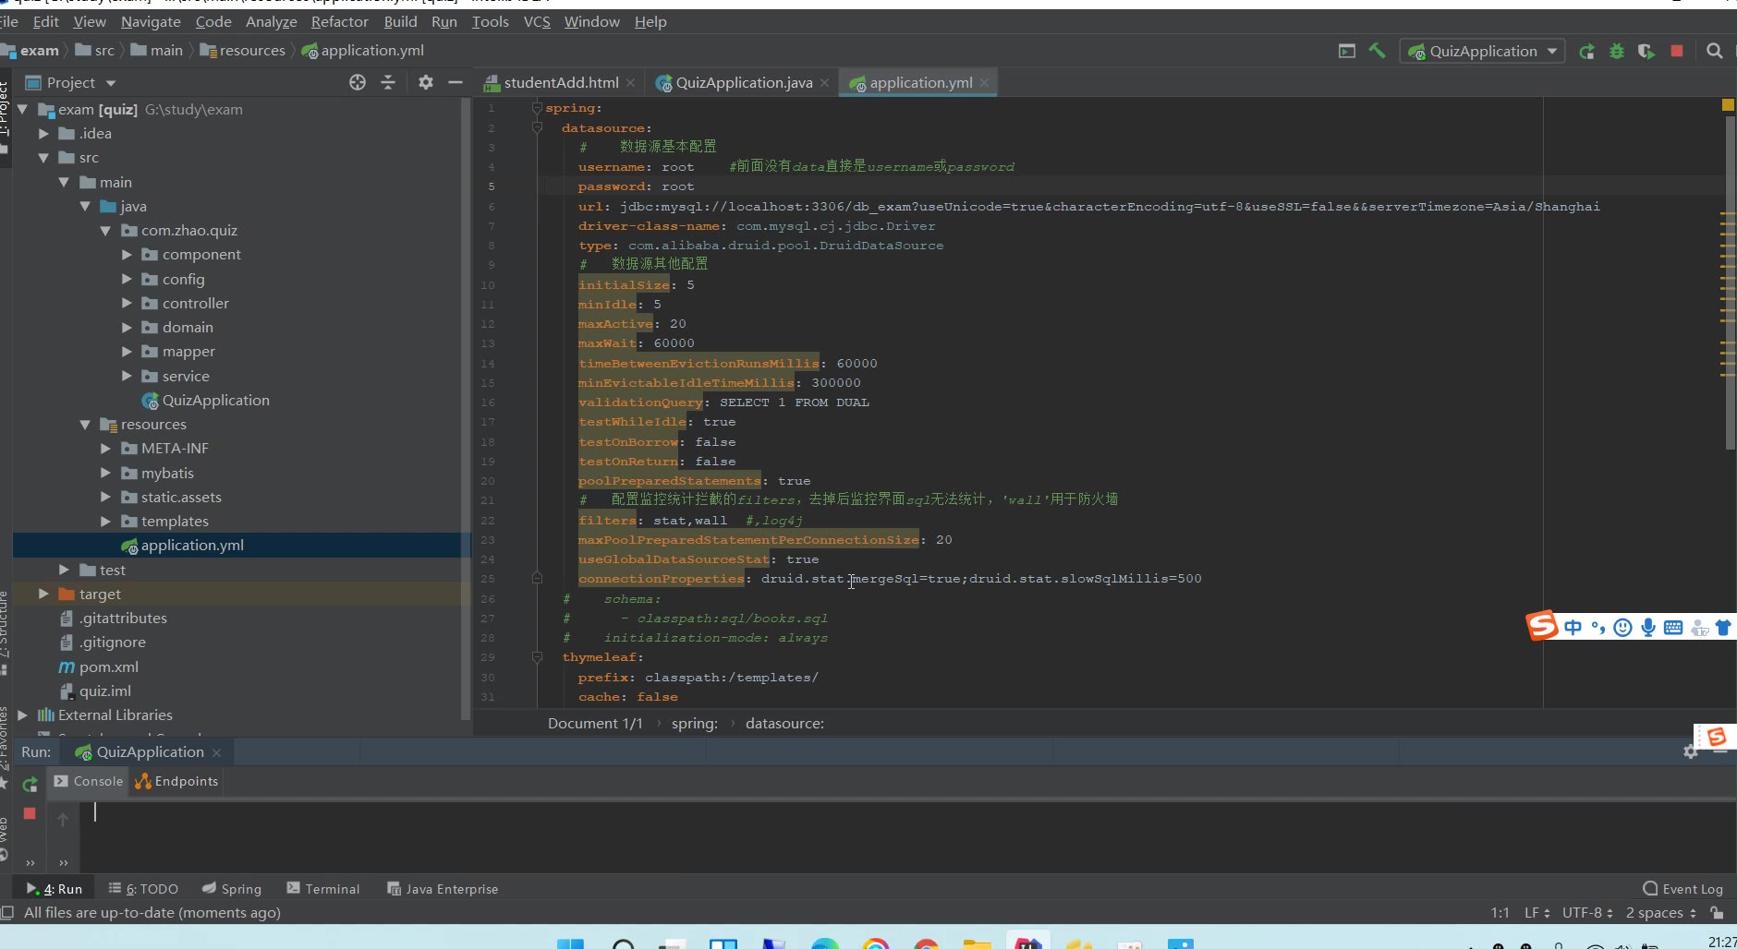The width and height of the screenshot is (1737, 949).
Task: Expand the templates folder
Action: [105, 522]
